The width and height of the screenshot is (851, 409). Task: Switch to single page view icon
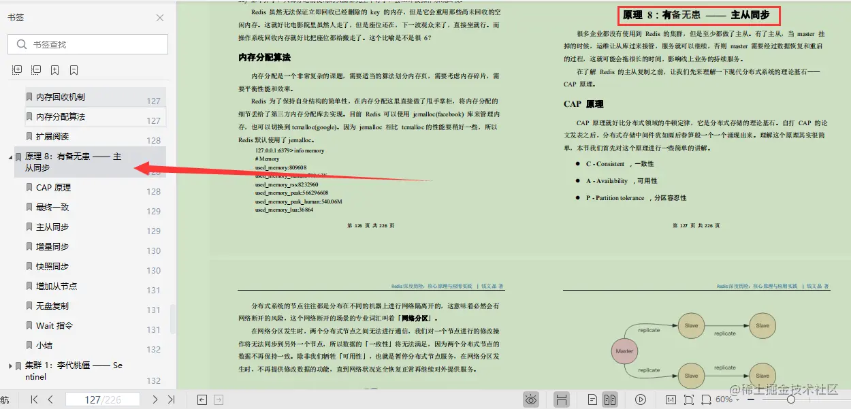click(593, 399)
